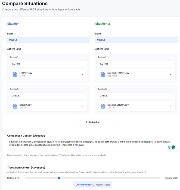Remove the CHECK.csv file in Situation 1
This screenshot has width=180, height=190.
[x=82, y=106]
